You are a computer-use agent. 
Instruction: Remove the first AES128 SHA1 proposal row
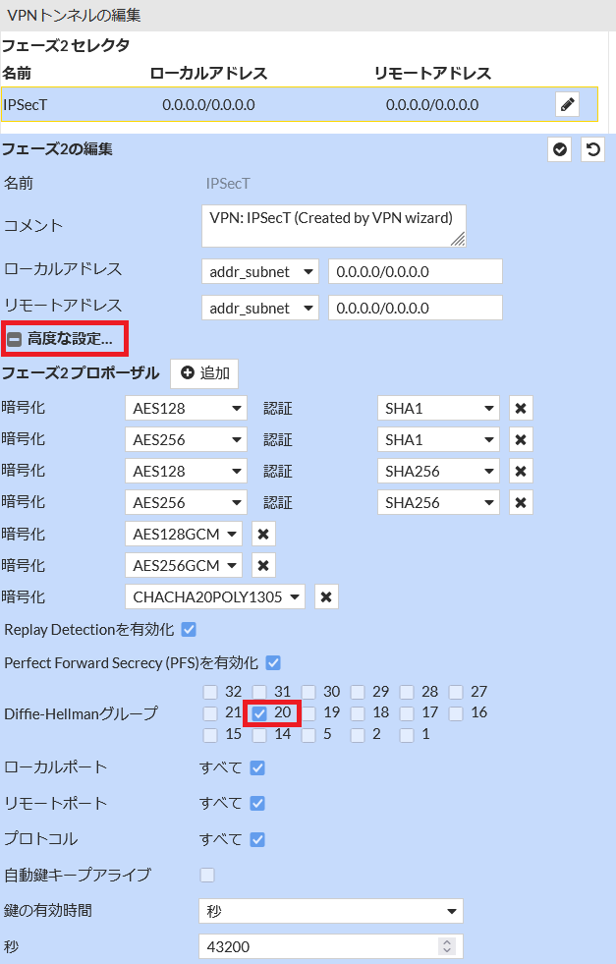[521, 408]
